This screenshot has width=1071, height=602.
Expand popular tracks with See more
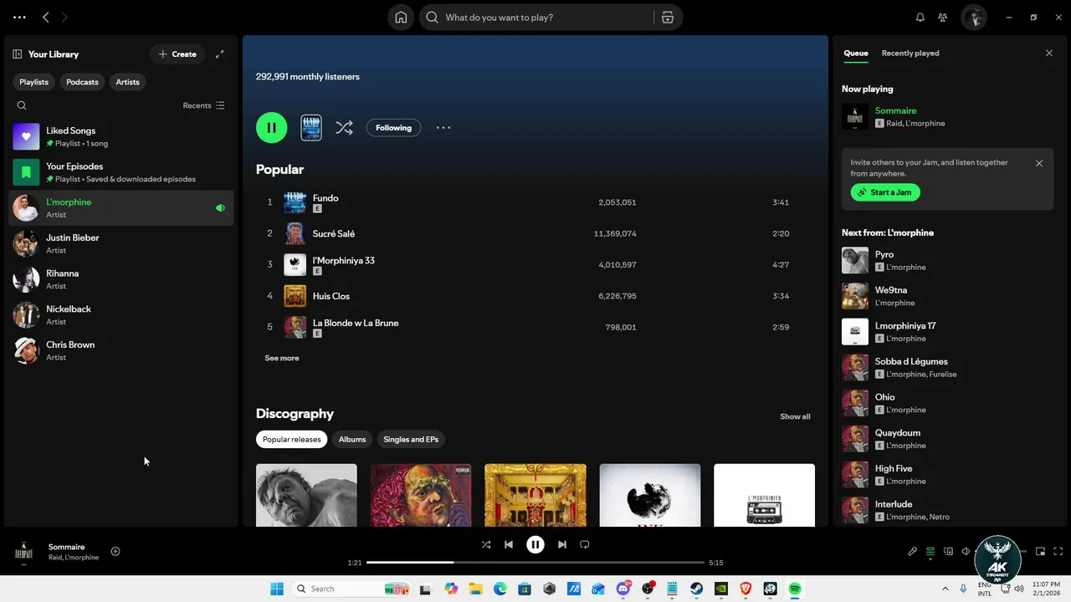(282, 358)
